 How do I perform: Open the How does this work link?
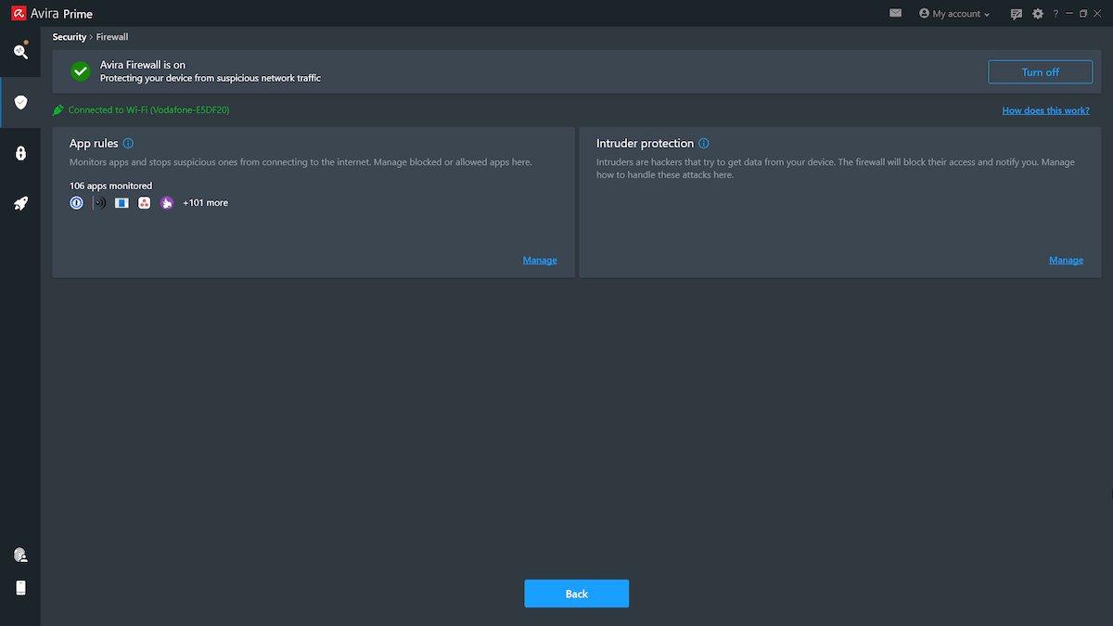pyautogui.click(x=1045, y=109)
